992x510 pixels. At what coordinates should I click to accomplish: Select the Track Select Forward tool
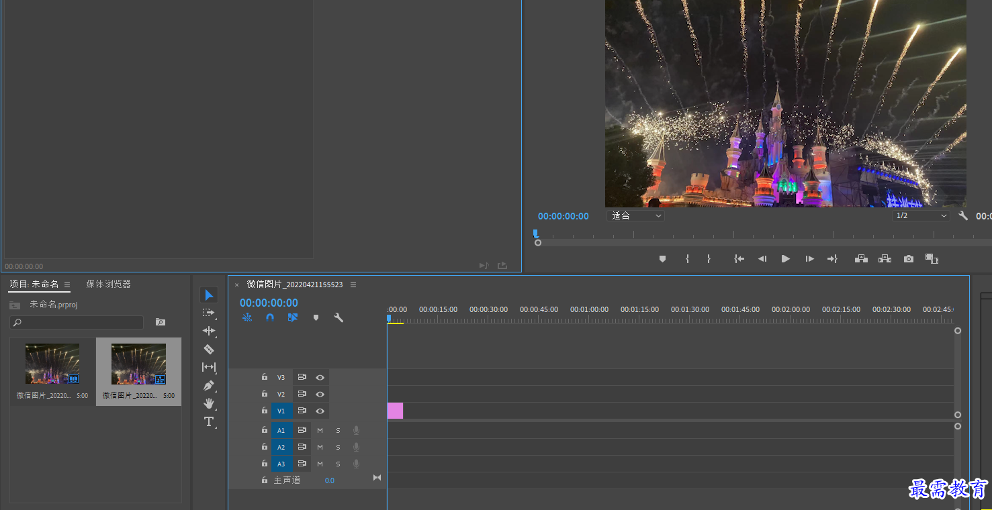(209, 313)
